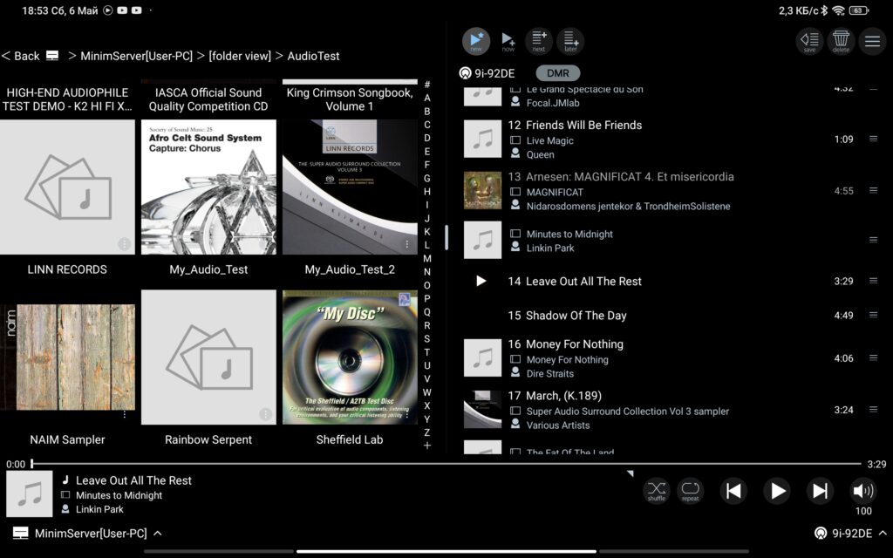This screenshot has height=558, width=893.
Task: Jump to # in alphabet index
Action: [x=427, y=85]
